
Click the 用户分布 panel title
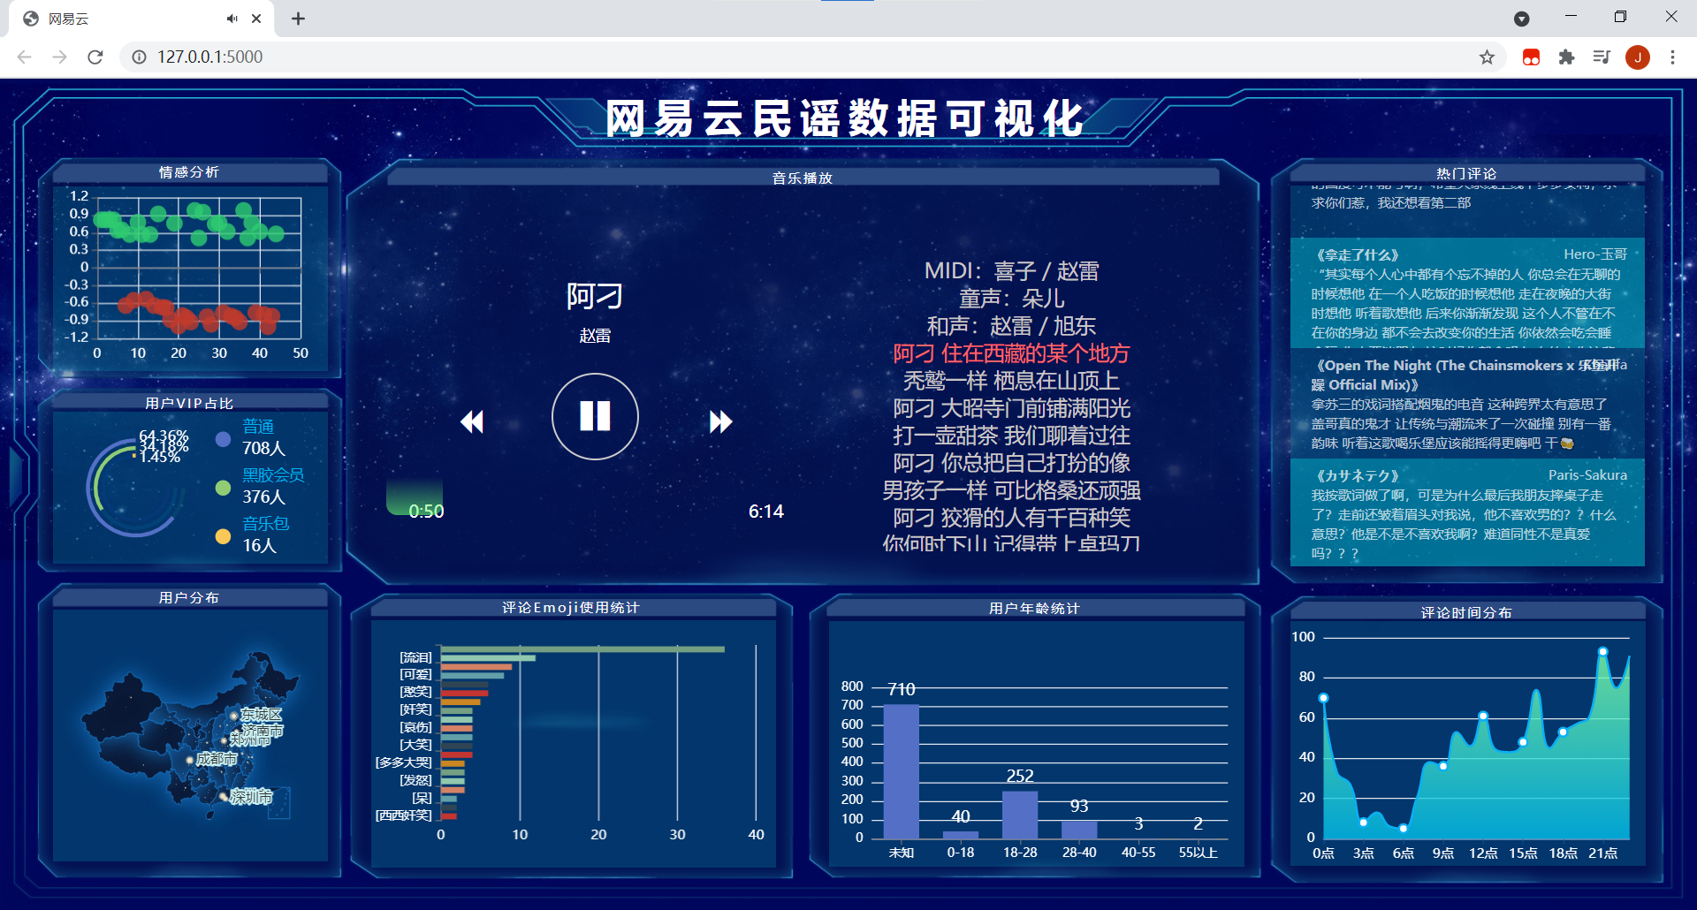coord(189,598)
